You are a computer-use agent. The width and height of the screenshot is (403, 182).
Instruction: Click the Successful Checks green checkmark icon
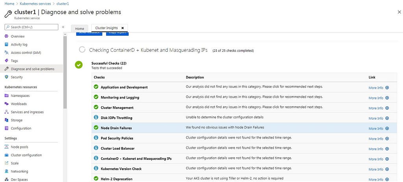[79, 65]
